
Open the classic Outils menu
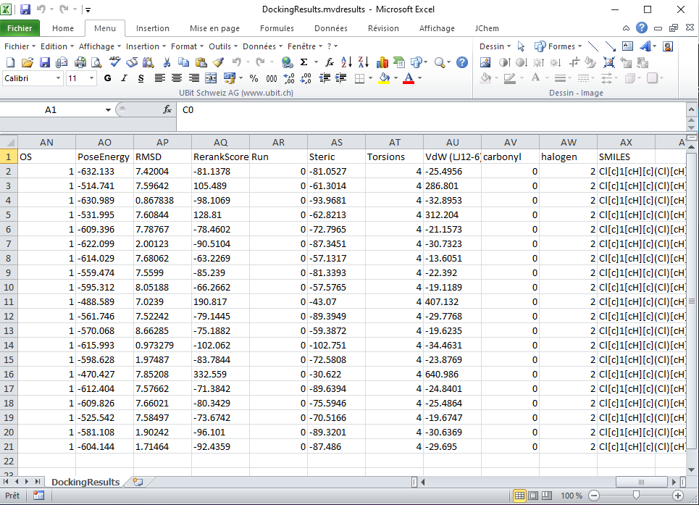pyautogui.click(x=222, y=46)
